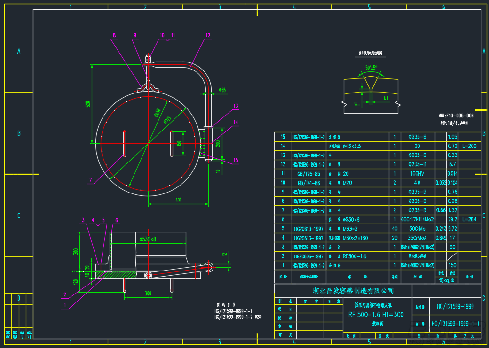Select the Φ650 diameter dimension

(x=157, y=113)
